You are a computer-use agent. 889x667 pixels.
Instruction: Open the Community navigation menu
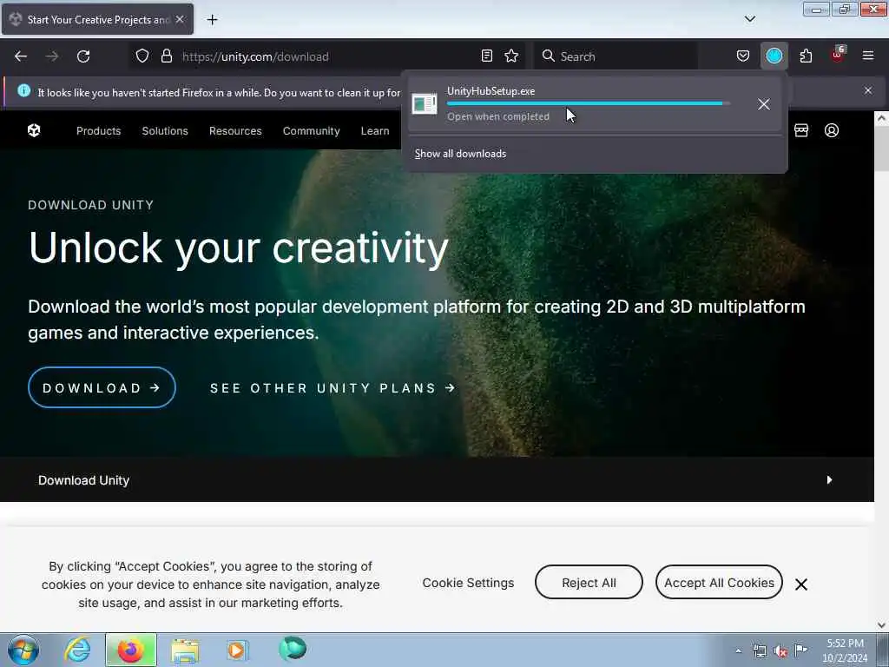[312, 131]
